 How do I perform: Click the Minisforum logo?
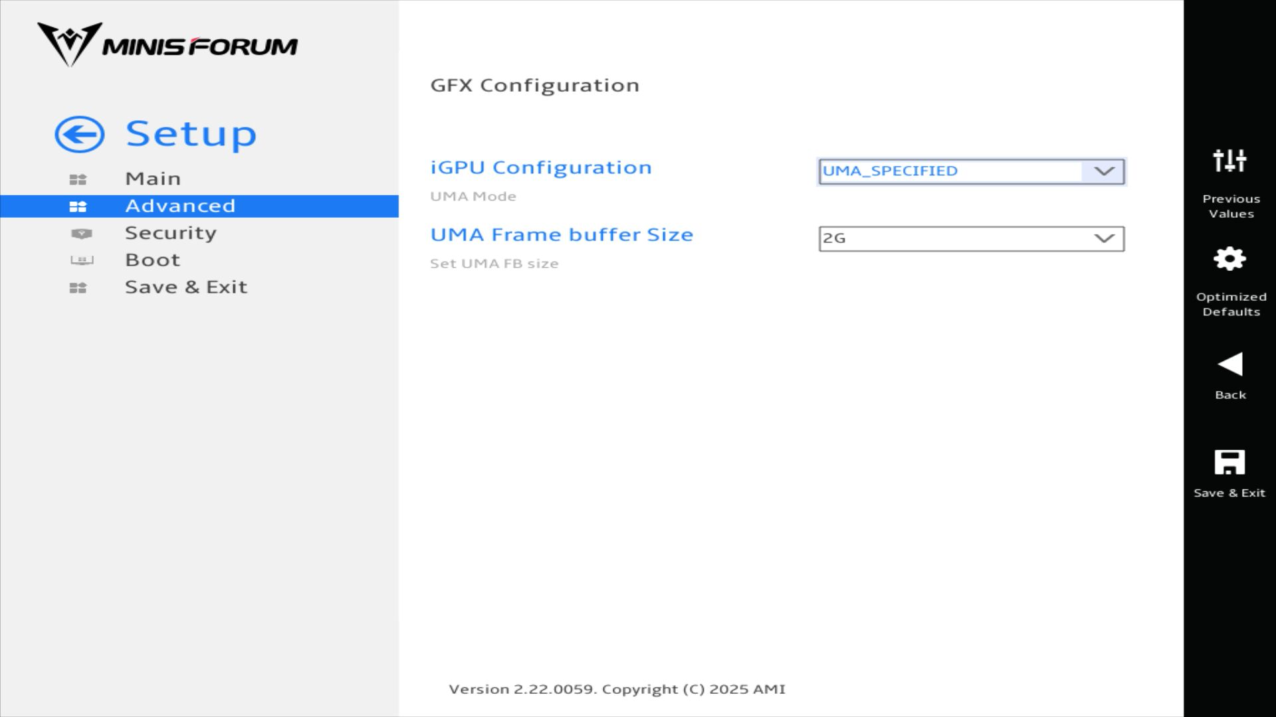167,44
